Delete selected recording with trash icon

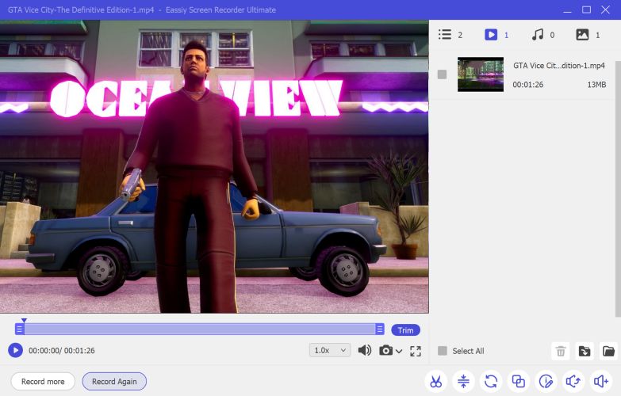pos(561,351)
